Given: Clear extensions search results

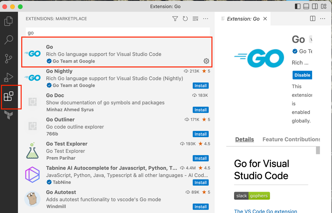Looking at the screenshot, I should 195,19.
